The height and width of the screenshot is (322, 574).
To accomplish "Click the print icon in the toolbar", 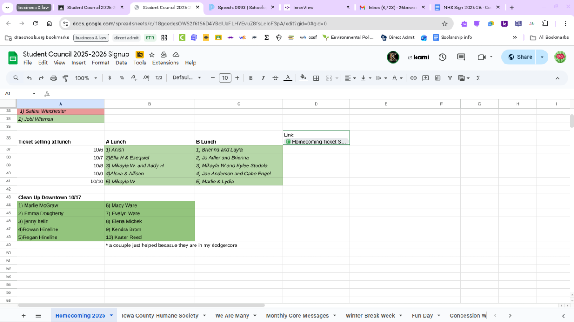I will 53,78.
